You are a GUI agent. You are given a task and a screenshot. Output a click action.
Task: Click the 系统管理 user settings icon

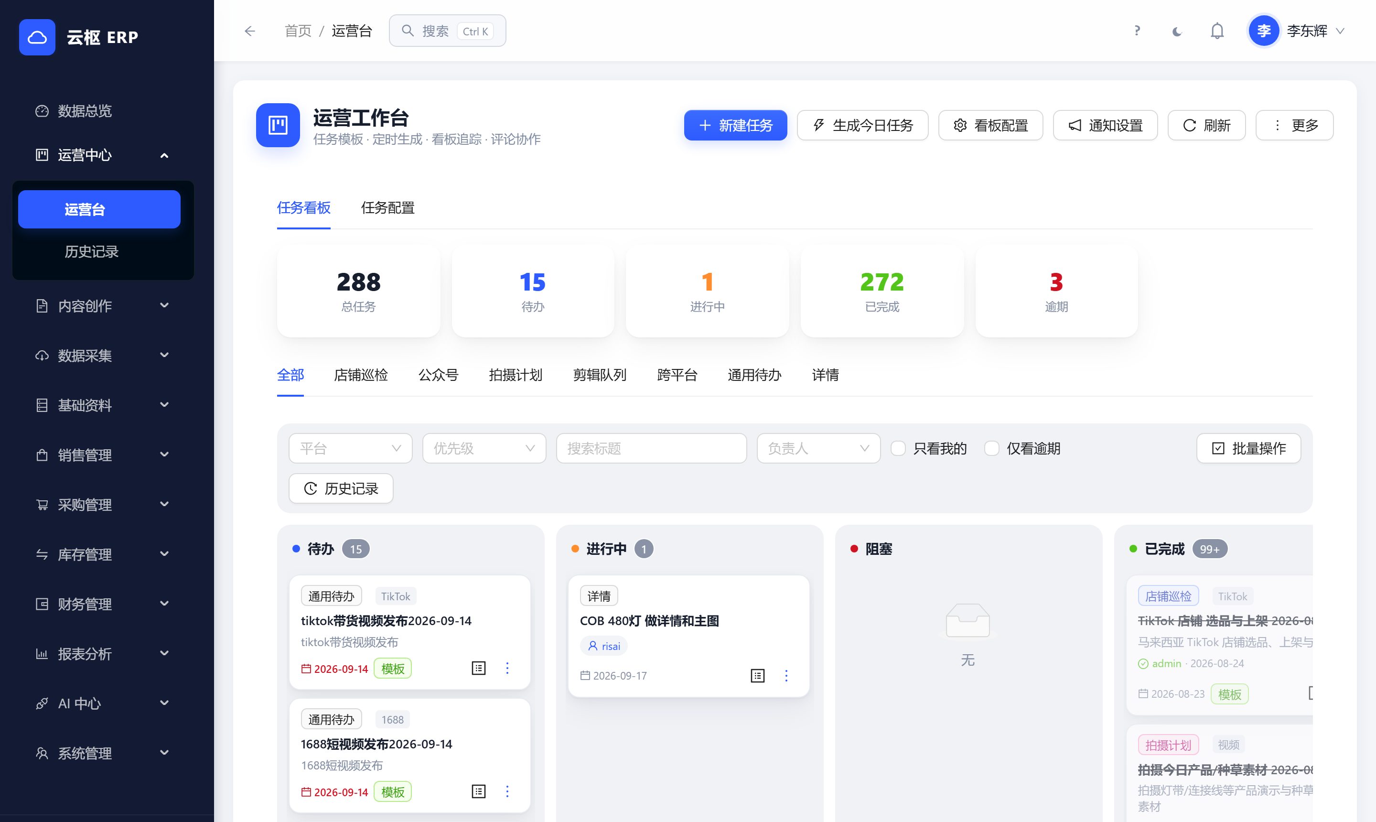(x=42, y=753)
